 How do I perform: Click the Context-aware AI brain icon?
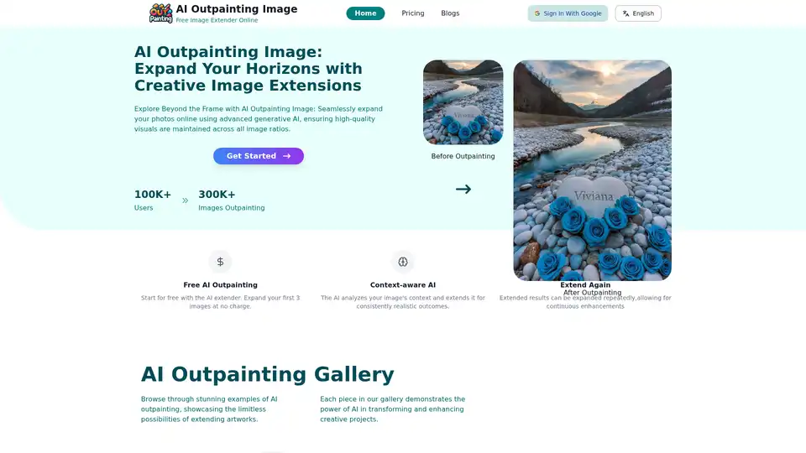click(x=403, y=262)
